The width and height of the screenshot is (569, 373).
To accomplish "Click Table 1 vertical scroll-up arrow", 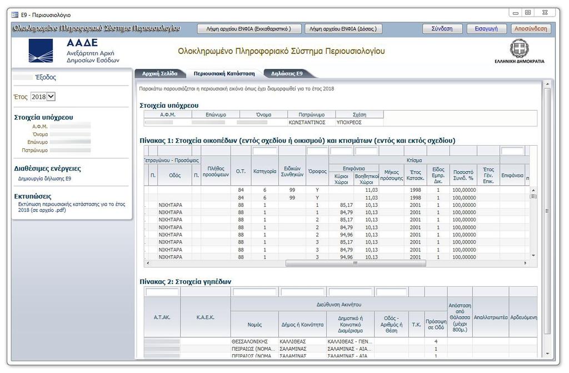I will [x=533, y=190].
